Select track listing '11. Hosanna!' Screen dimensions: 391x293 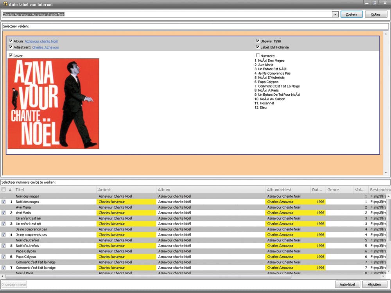coord(264,103)
